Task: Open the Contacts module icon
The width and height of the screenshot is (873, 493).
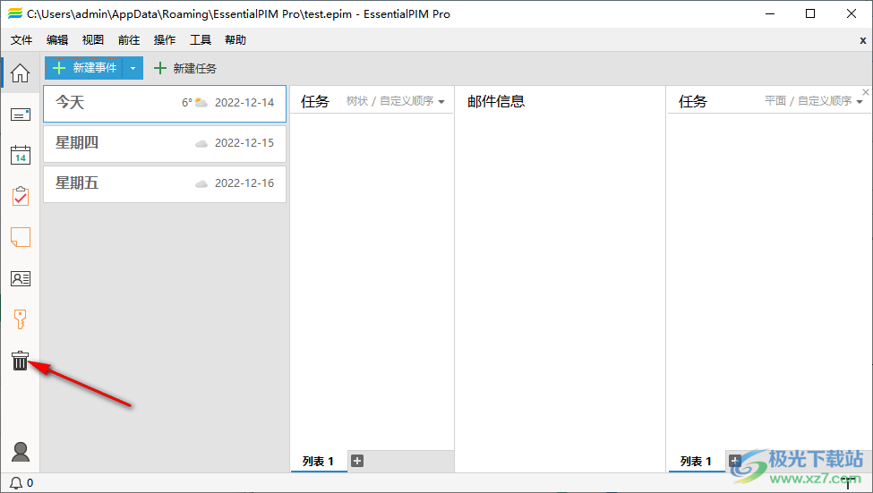Action: click(x=21, y=278)
